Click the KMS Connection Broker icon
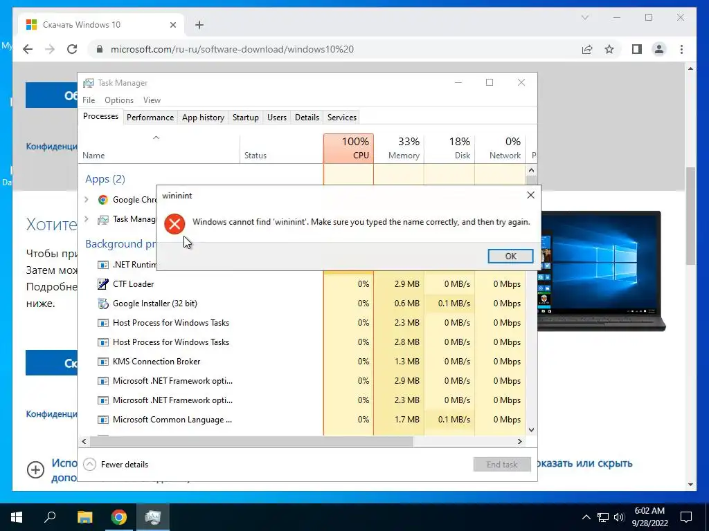Screen dimensions: 709x531 (x=103, y=362)
